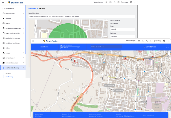The image size is (171, 118).
Task: Click Scalefusion logo in front window
Action: 51,41
